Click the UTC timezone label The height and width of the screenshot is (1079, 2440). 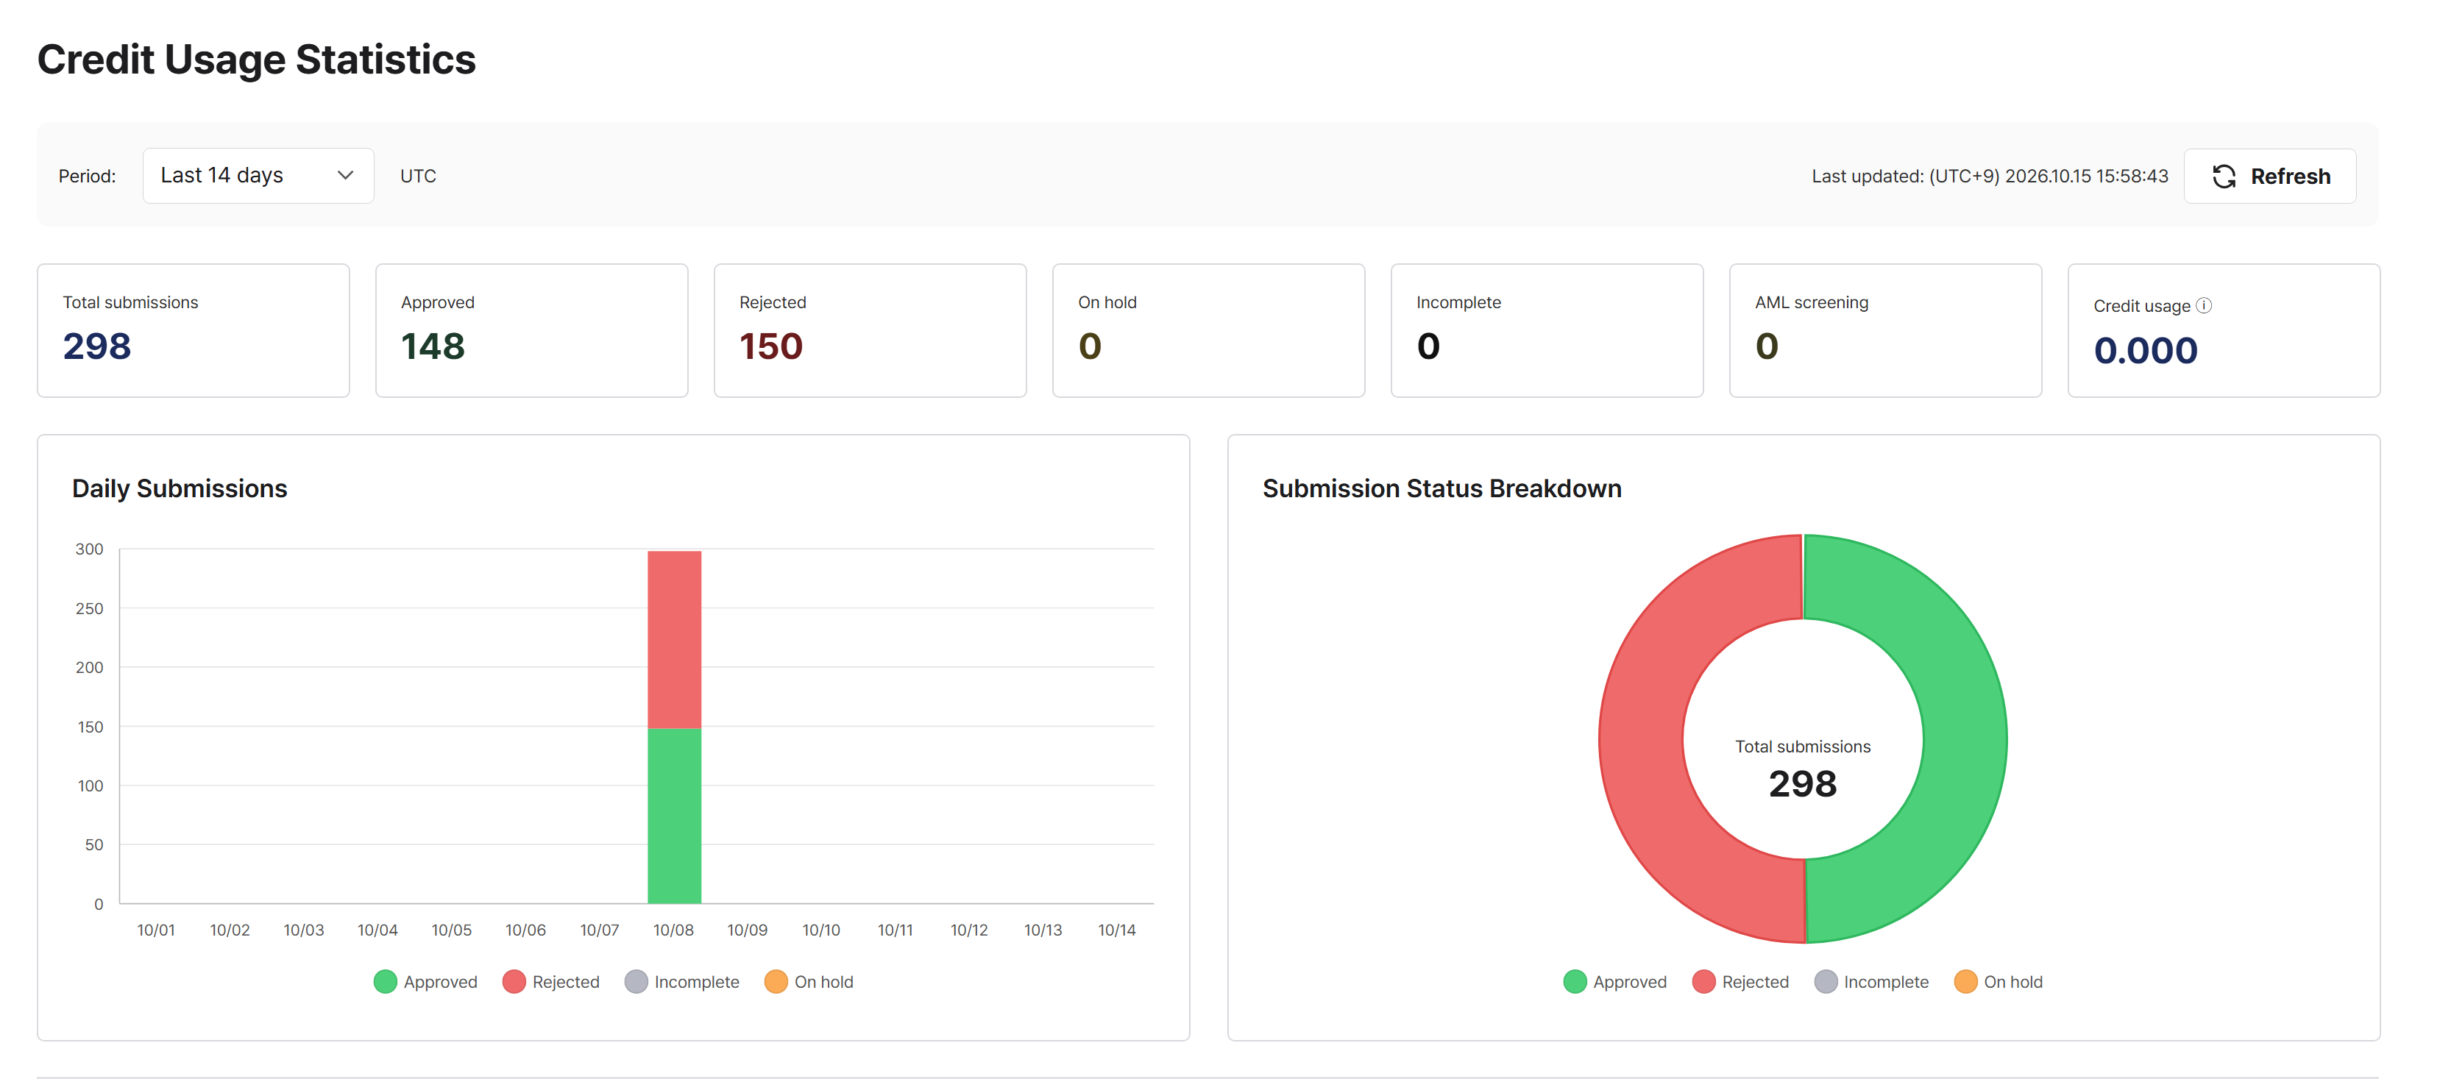[x=418, y=176]
